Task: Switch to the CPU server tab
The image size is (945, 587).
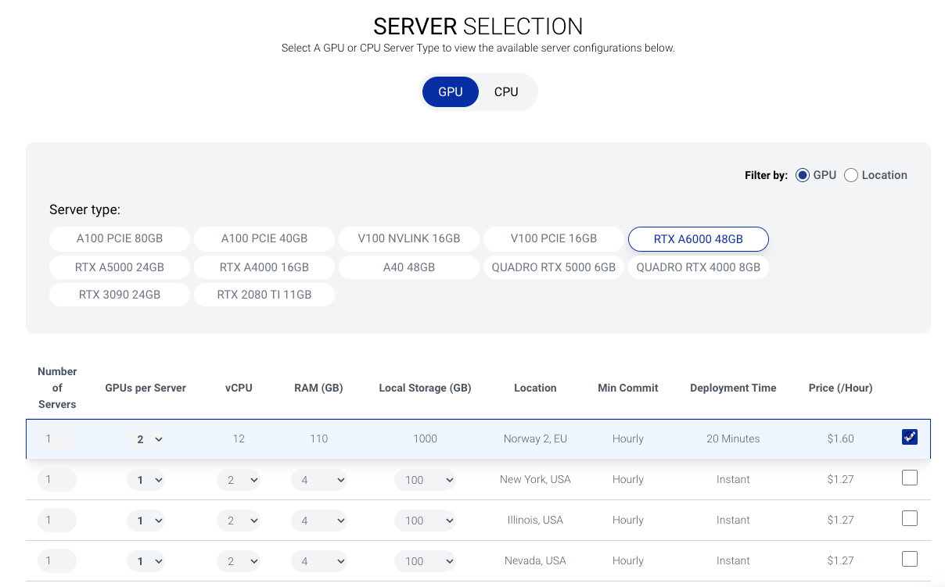Action: point(506,91)
